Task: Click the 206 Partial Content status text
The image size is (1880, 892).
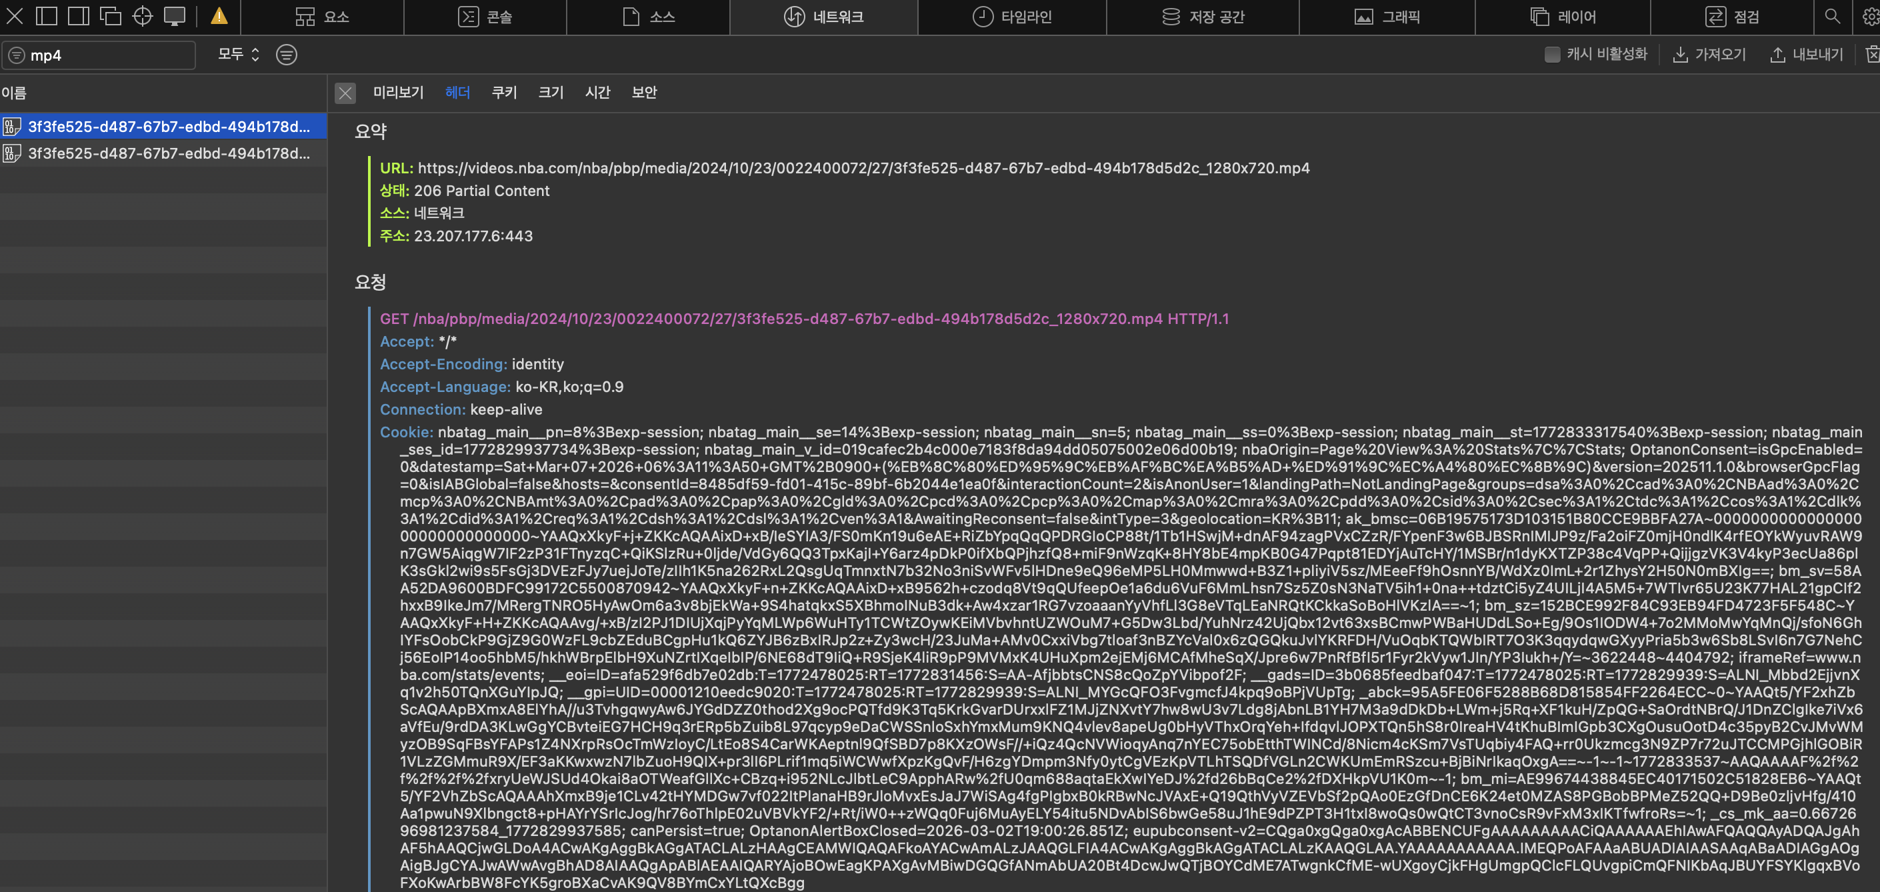Action: [482, 191]
